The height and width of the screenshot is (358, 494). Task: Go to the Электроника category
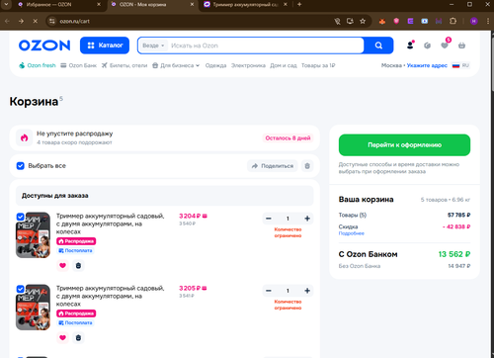tap(248, 65)
